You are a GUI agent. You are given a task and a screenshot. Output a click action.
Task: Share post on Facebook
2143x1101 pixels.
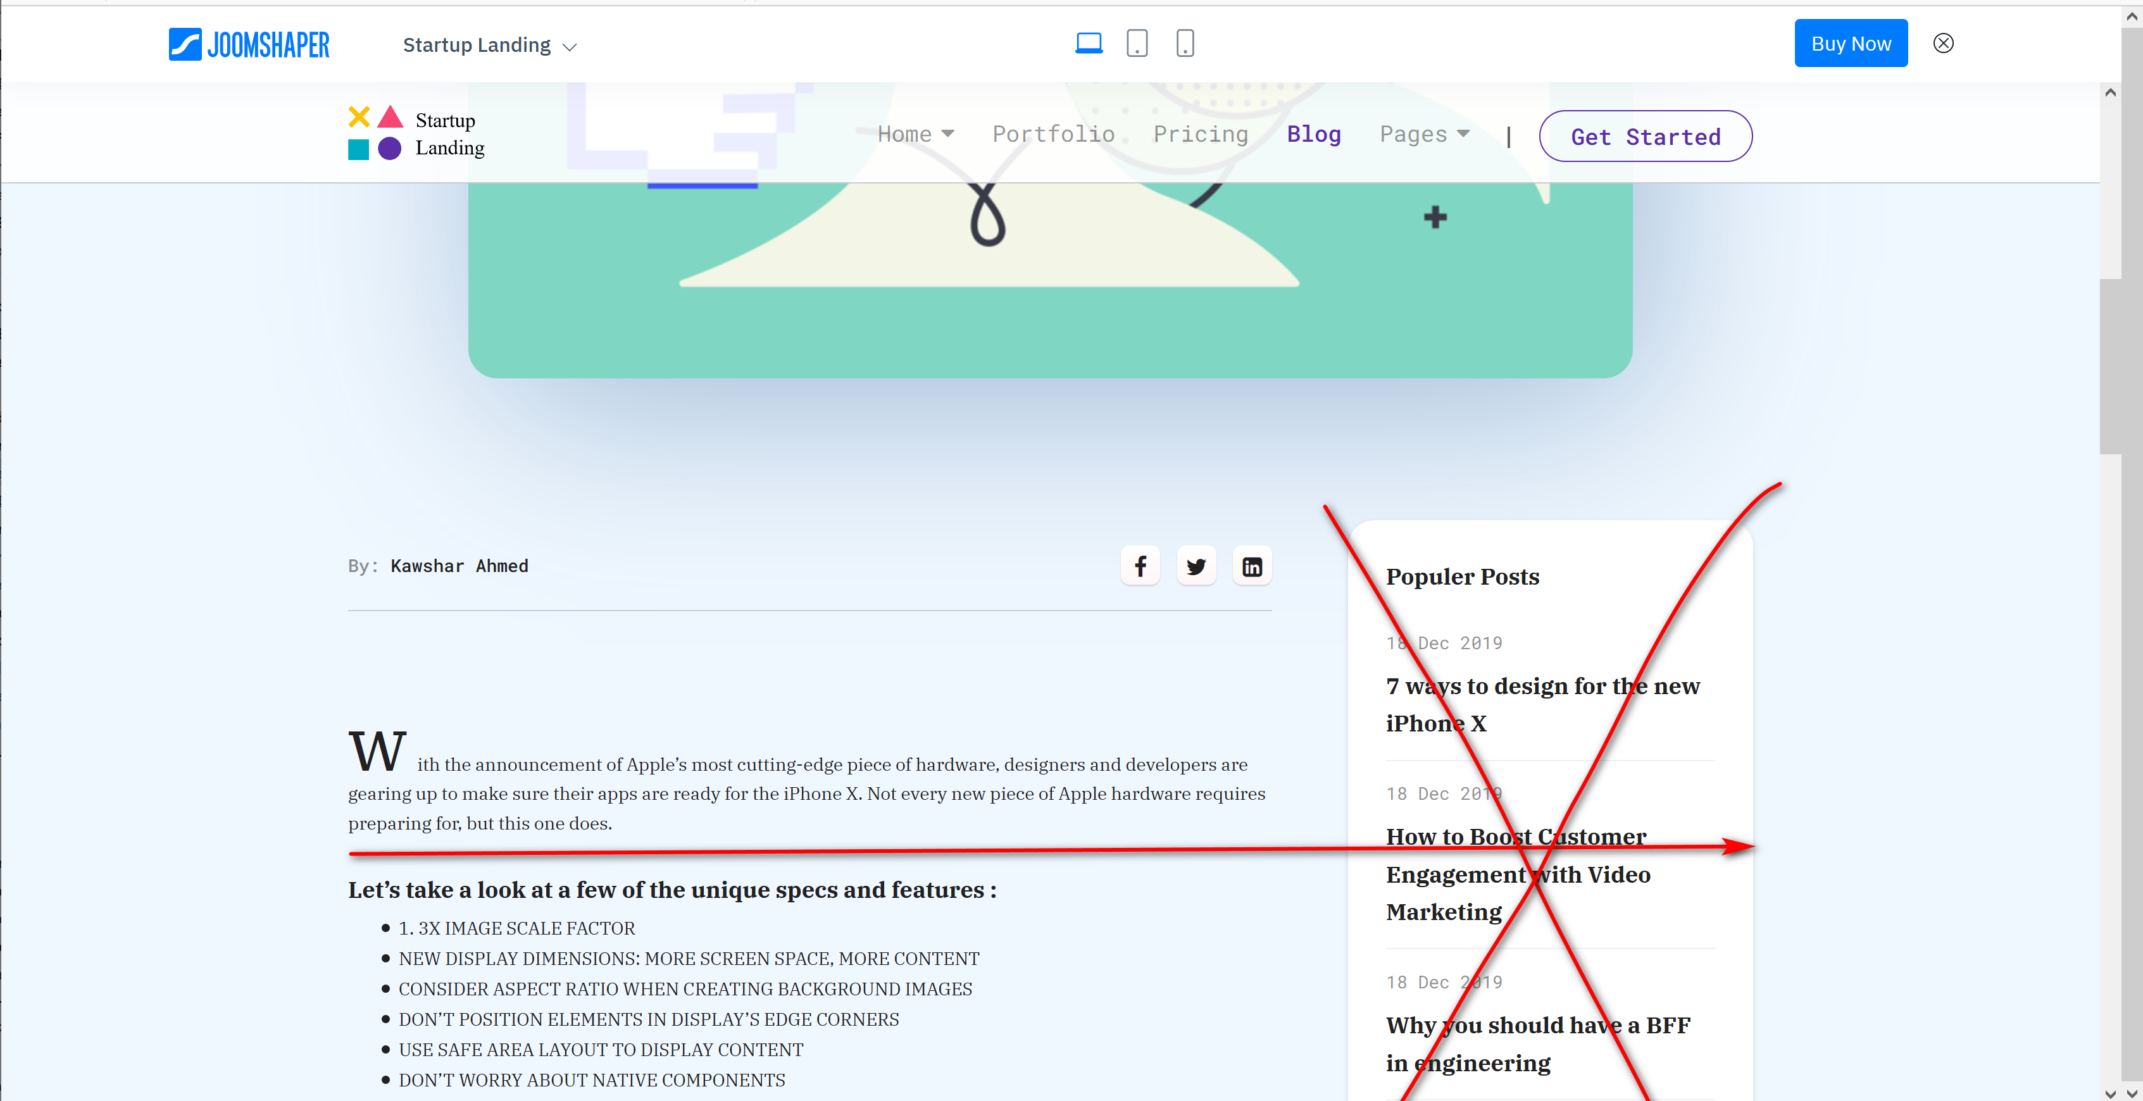point(1140,566)
